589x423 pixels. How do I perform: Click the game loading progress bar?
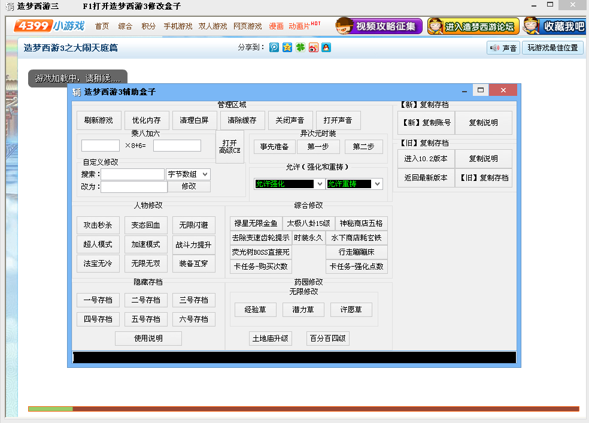tap(303, 409)
